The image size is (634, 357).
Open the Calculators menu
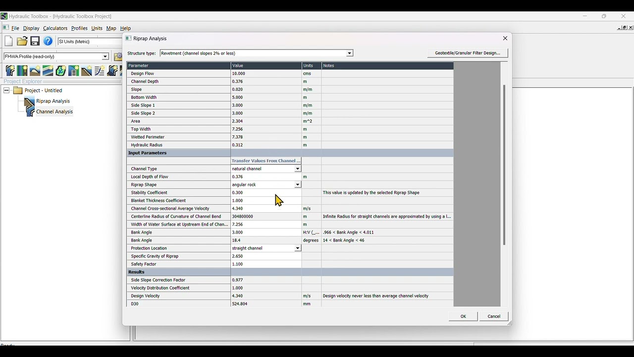(x=55, y=28)
